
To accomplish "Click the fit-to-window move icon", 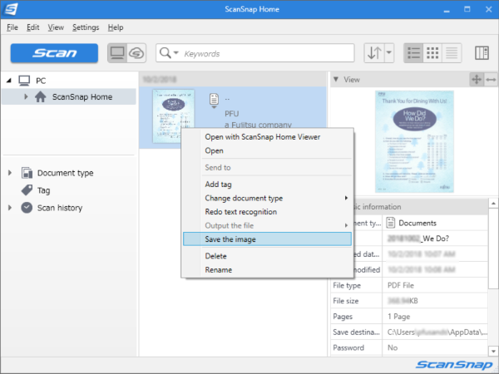I will (477, 79).
